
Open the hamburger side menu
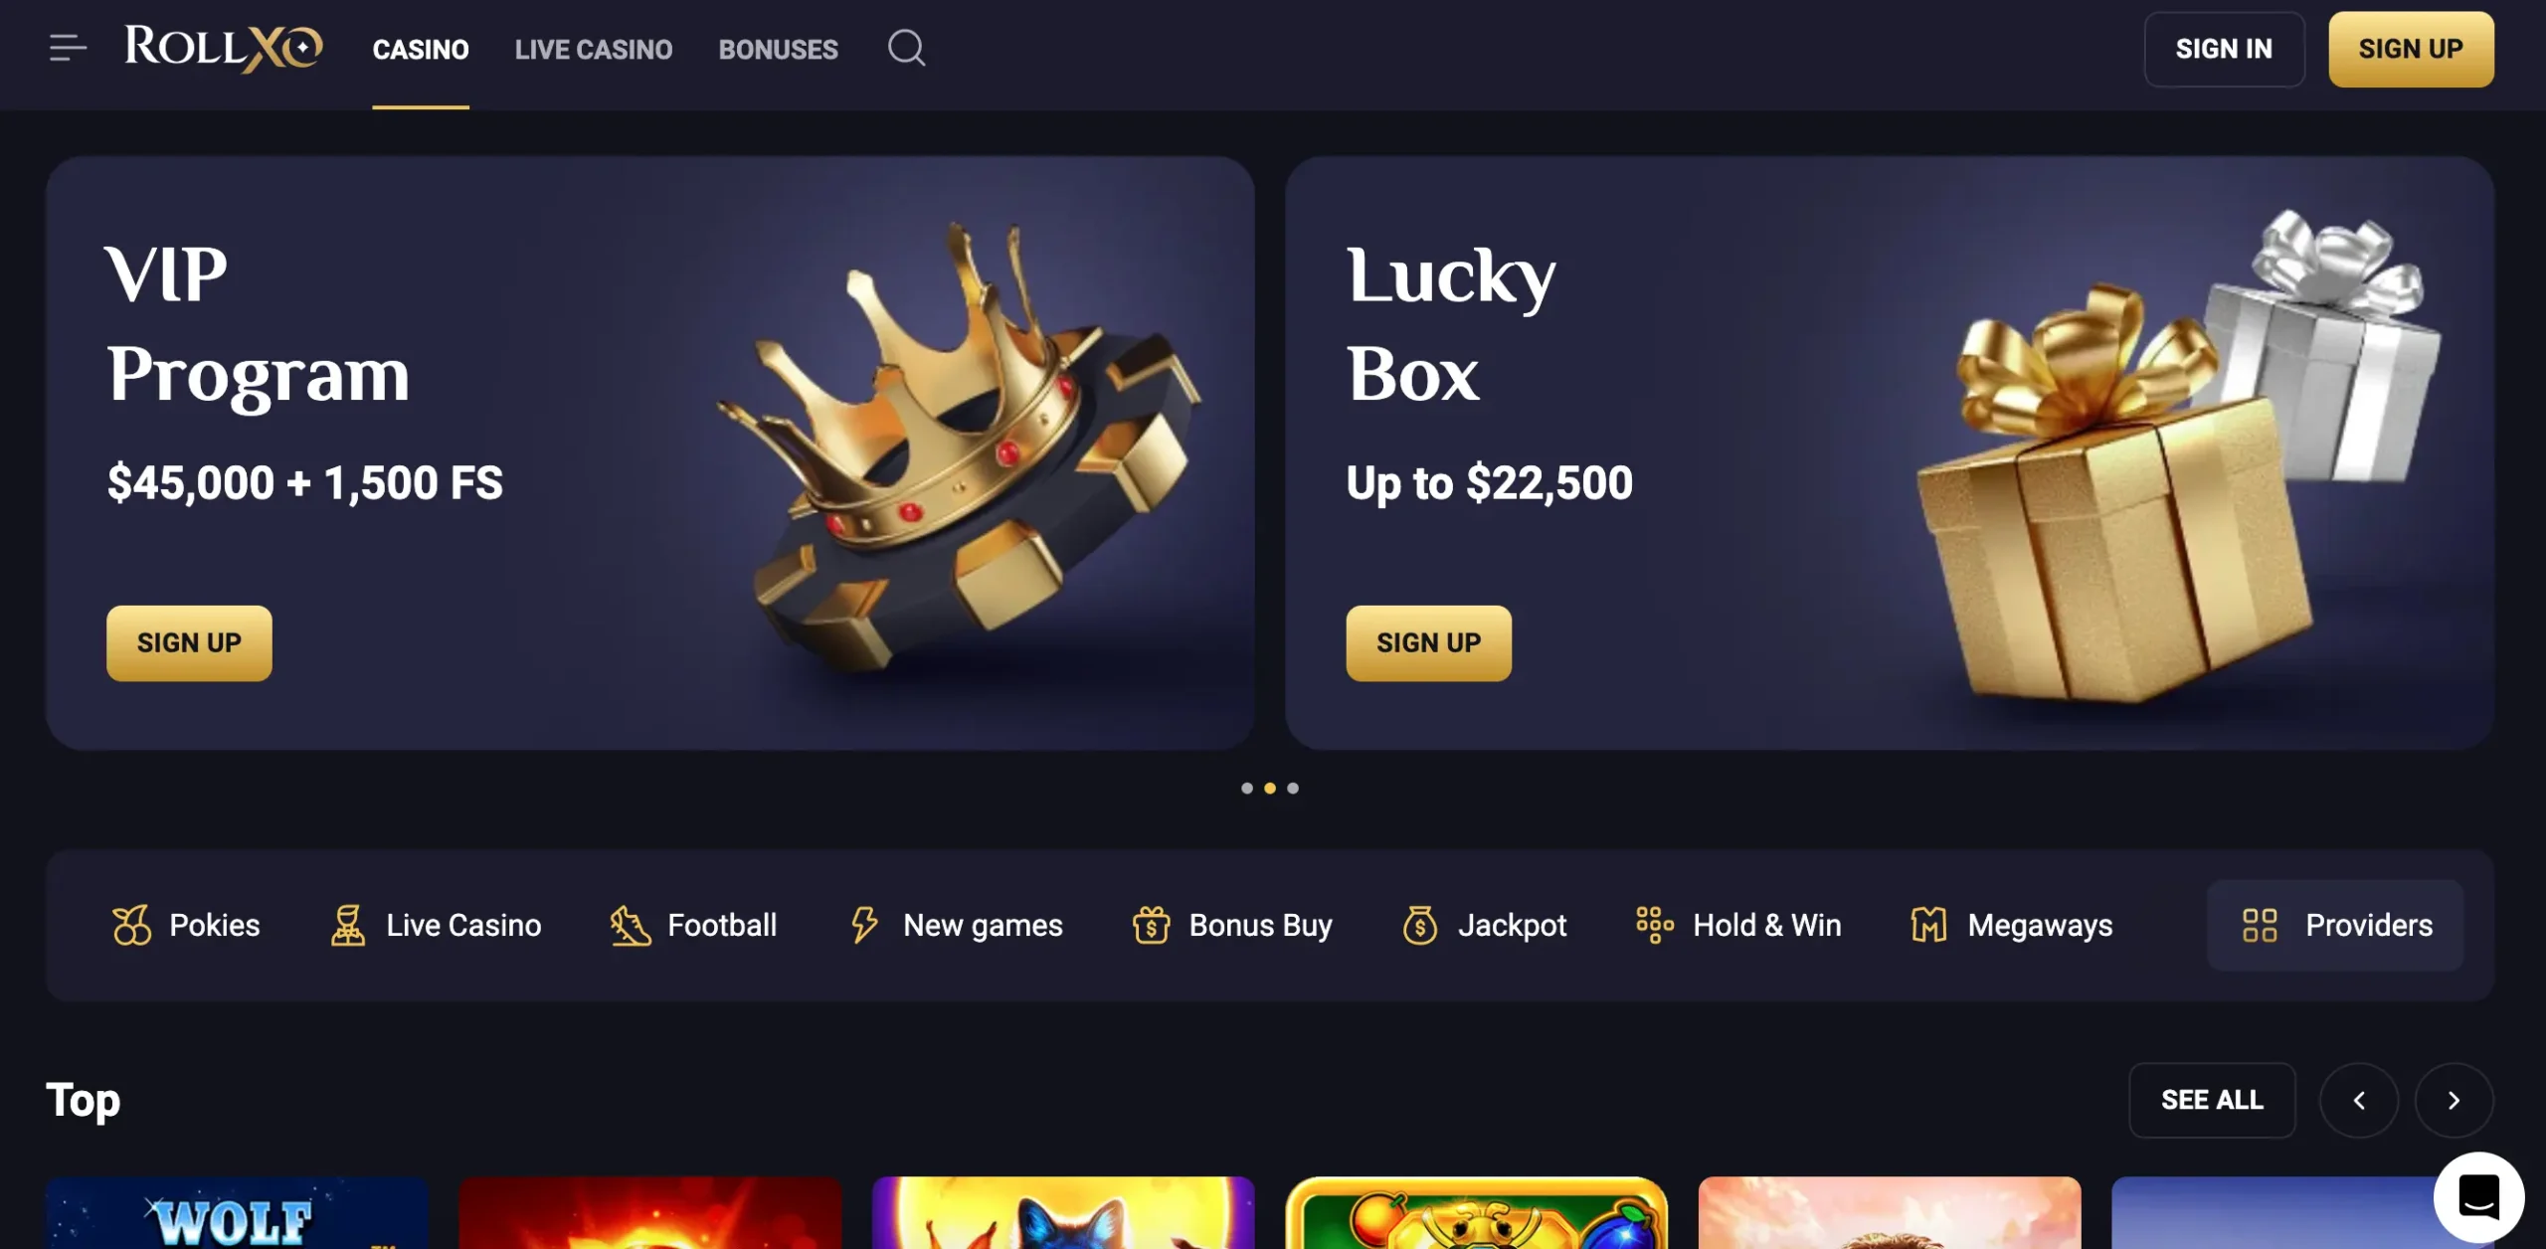tap(68, 48)
